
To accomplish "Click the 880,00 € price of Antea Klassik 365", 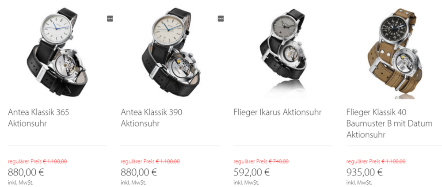I will (26, 172).
